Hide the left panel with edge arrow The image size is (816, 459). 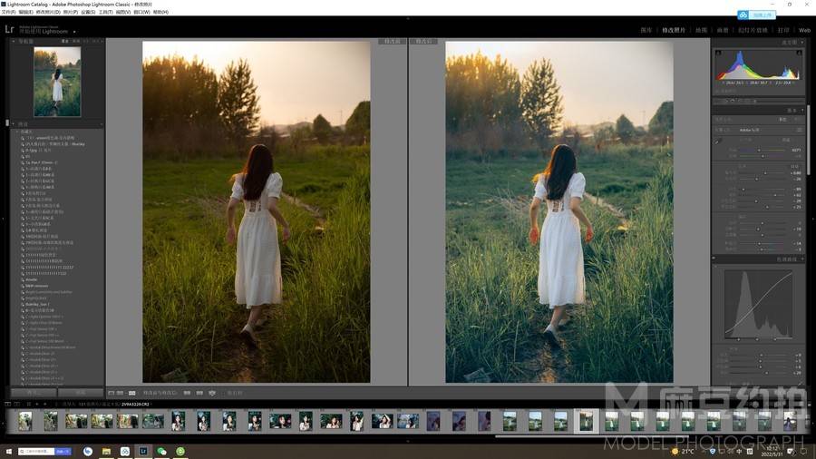click(2, 219)
